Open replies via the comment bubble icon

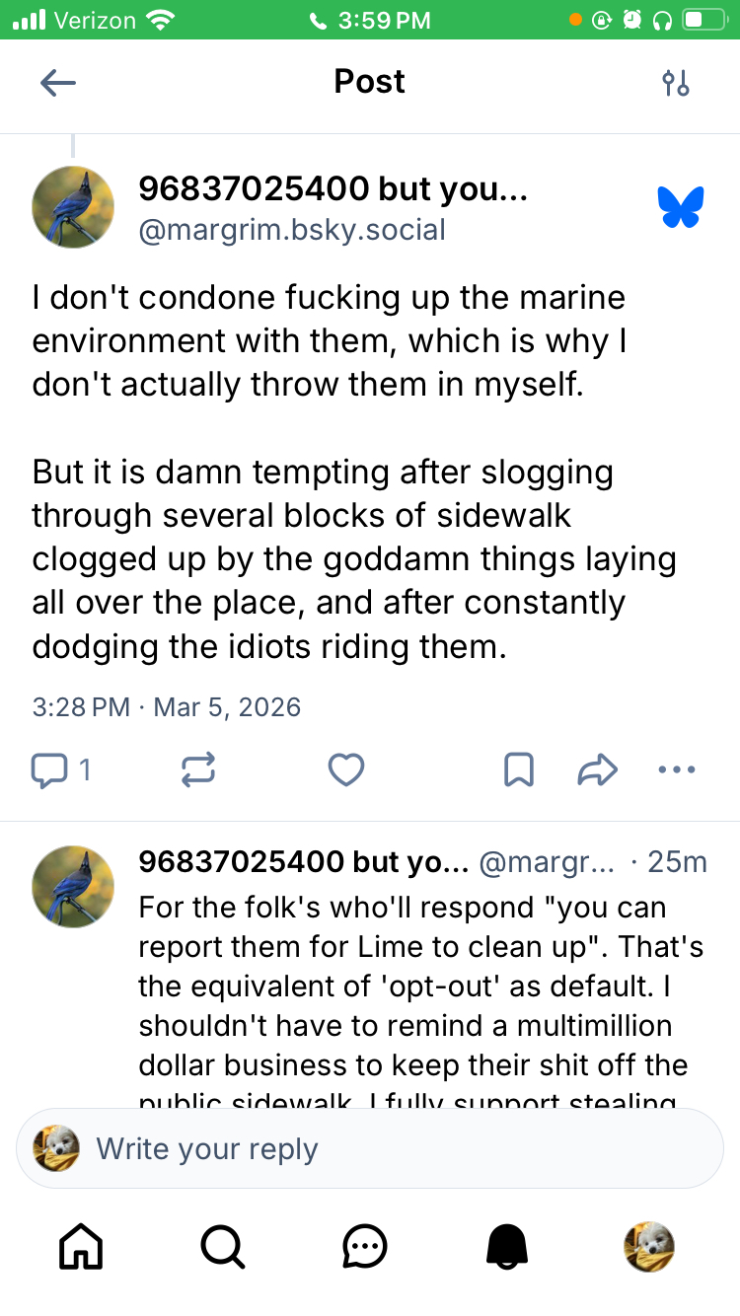pos(50,769)
